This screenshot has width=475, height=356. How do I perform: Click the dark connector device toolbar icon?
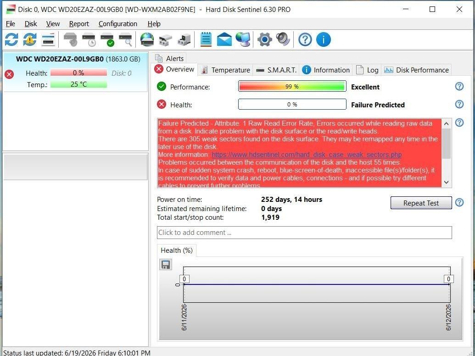coord(184,39)
